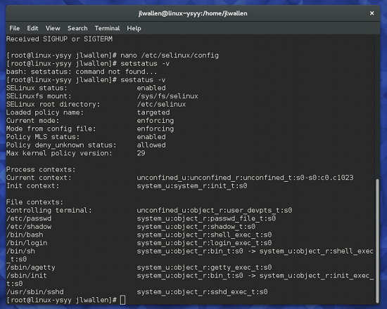The width and height of the screenshot is (387, 309).
Task: Click the cursor block at the prompt
Action: click(x=123, y=300)
